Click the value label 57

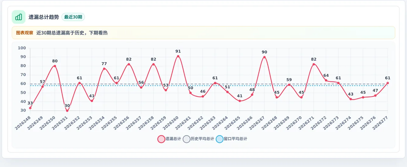[43, 82]
